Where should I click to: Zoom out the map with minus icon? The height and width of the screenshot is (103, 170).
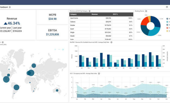[59, 50]
